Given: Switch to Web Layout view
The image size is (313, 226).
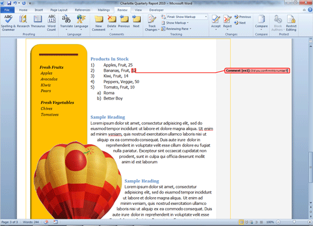Looking at the screenshot, I should click(x=251, y=222).
